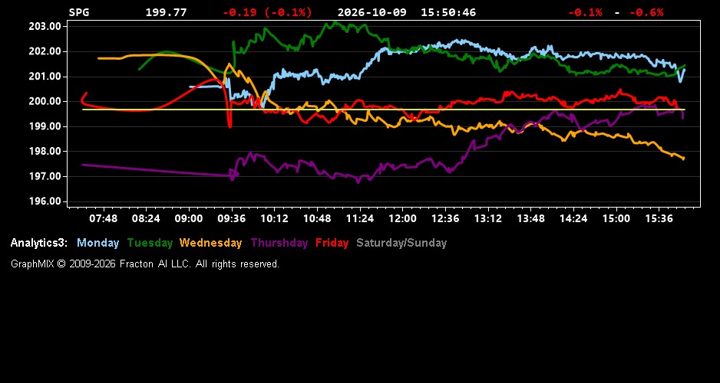Select the Saturday/Sunday legend label
This screenshot has height=383, width=720.
click(x=401, y=243)
